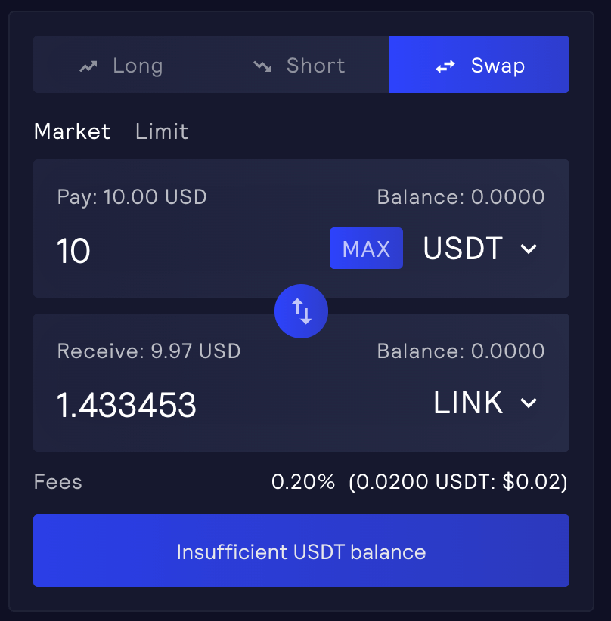The image size is (611, 621).
Task: Open the USDT pay token dropdown
Action: pyautogui.click(x=479, y=249)
